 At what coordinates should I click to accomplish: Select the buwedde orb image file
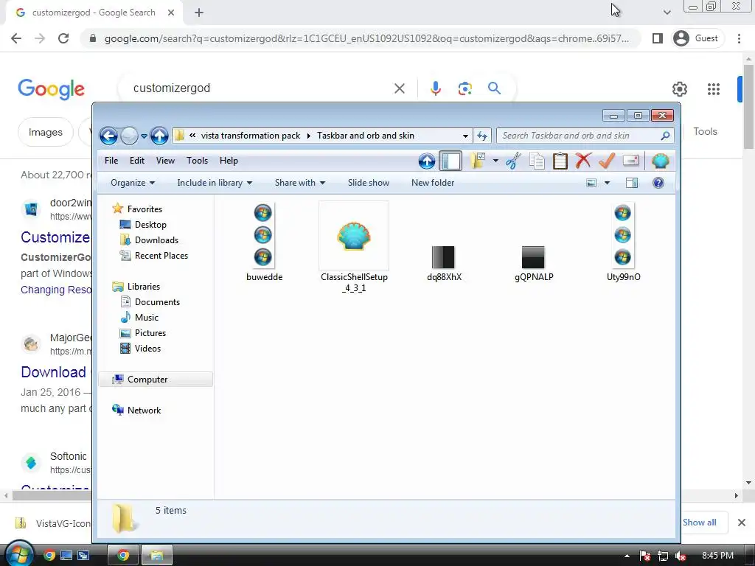pyautogui.click(x=264, y=243)
